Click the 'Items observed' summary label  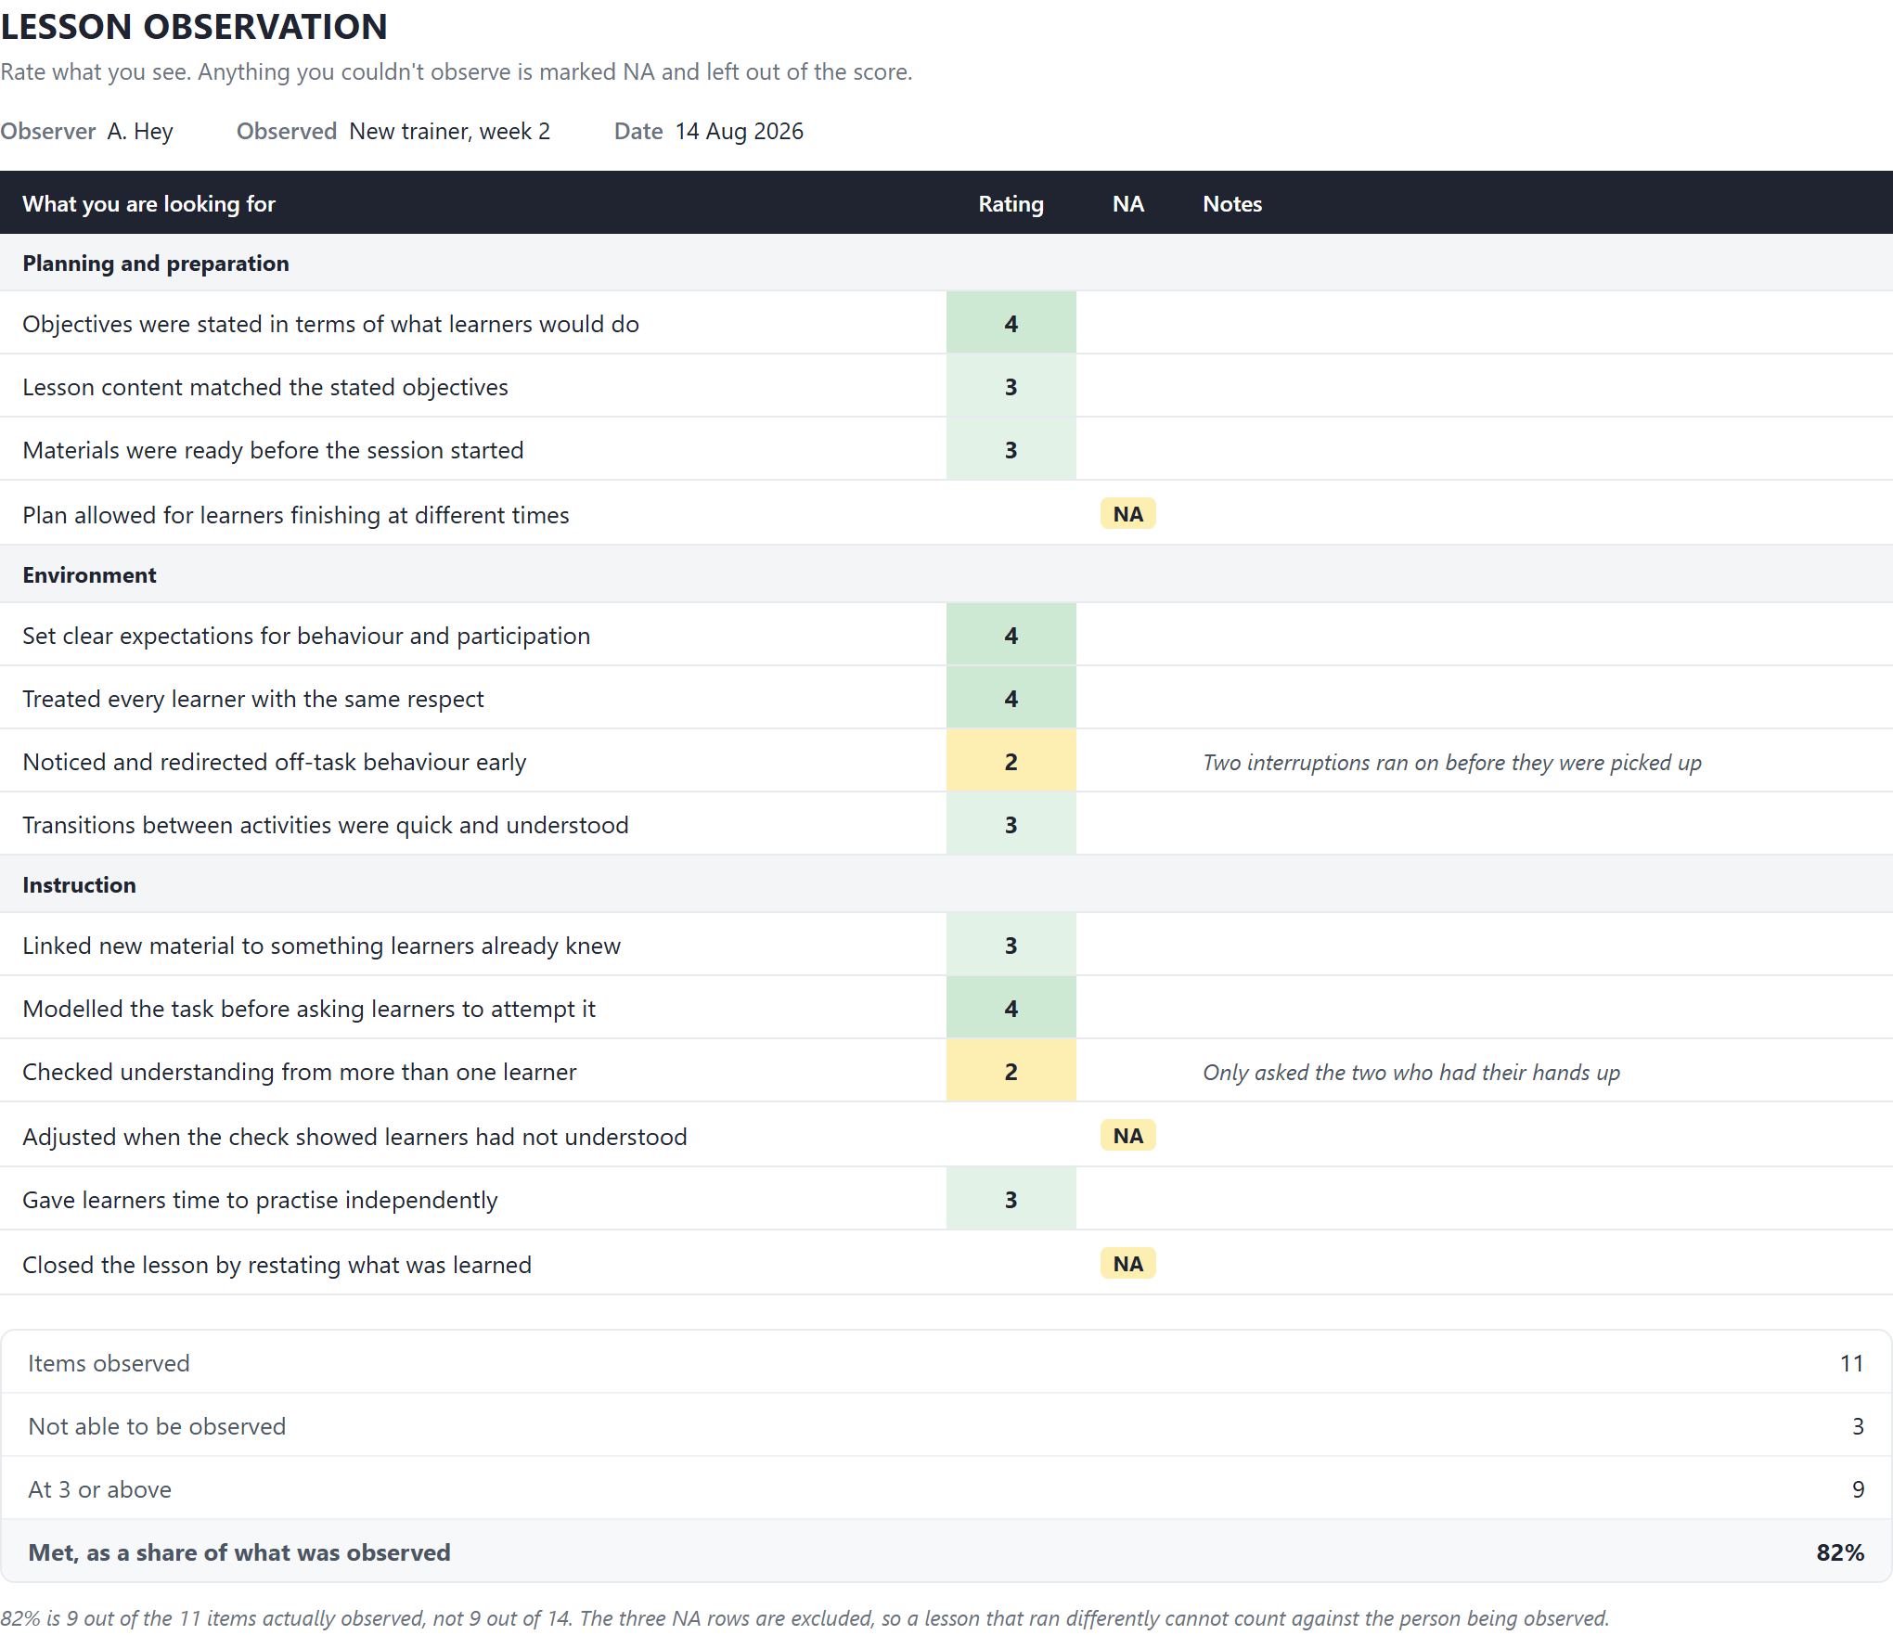pos(109,1362)
